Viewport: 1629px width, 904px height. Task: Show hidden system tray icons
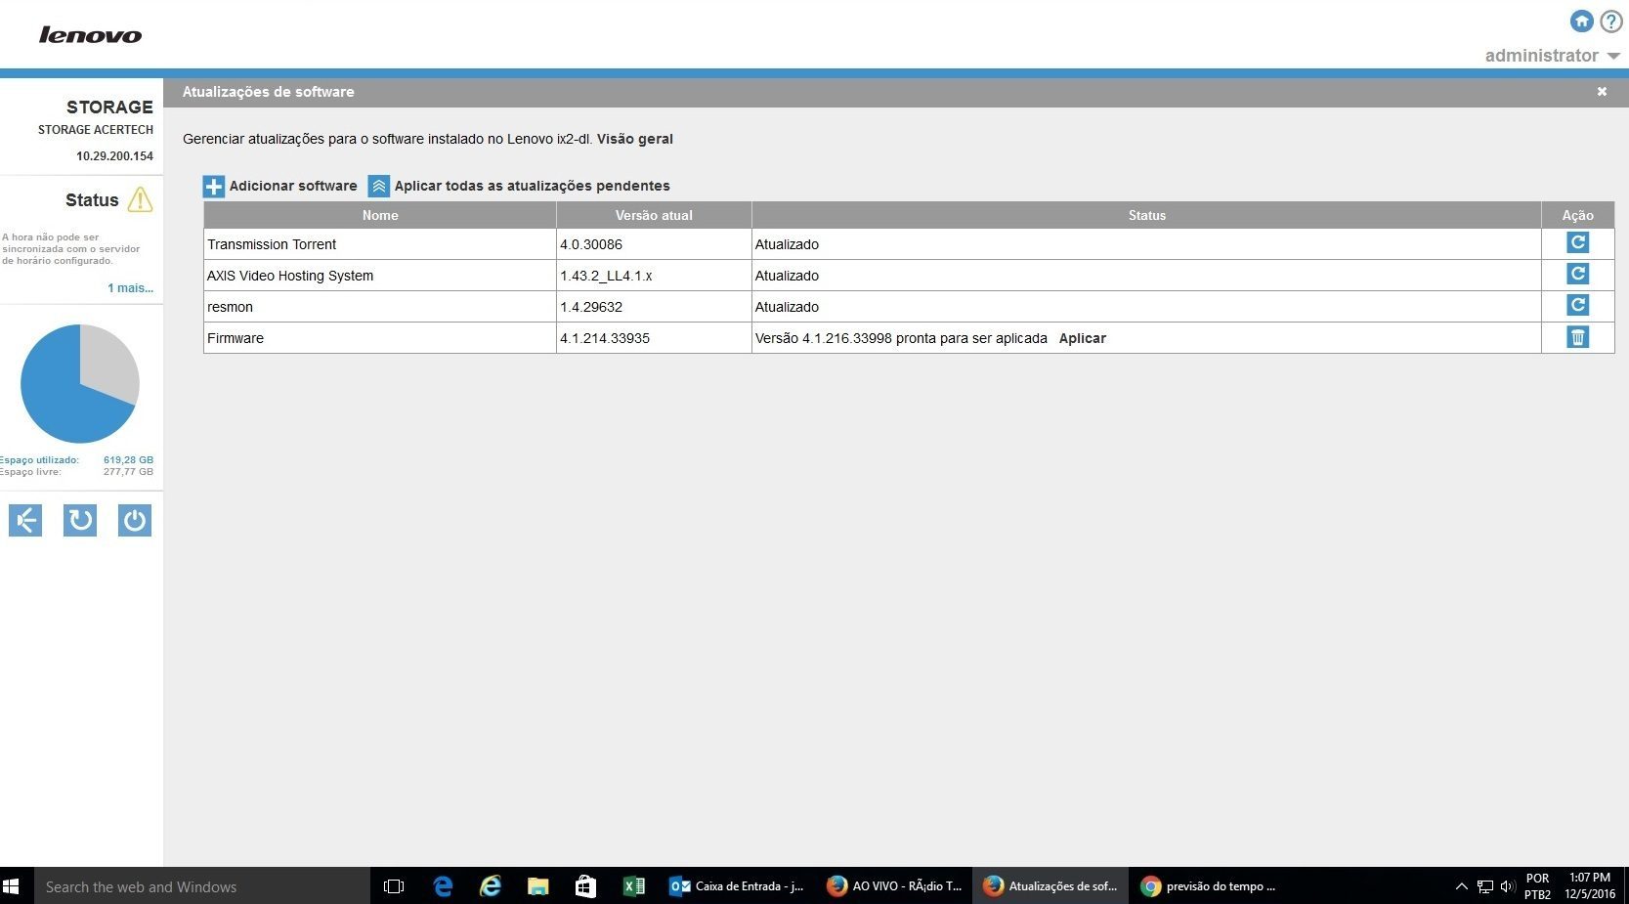click(1462, 886)
